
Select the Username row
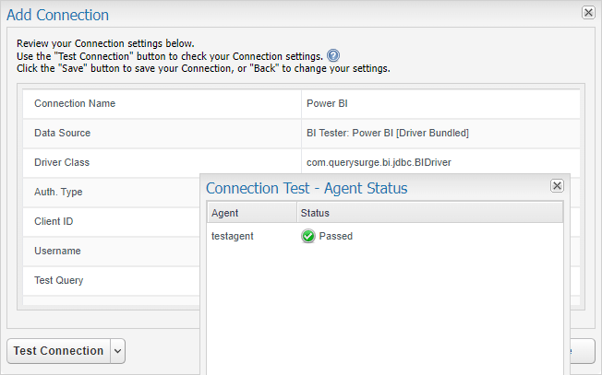[x=112, y=251]
